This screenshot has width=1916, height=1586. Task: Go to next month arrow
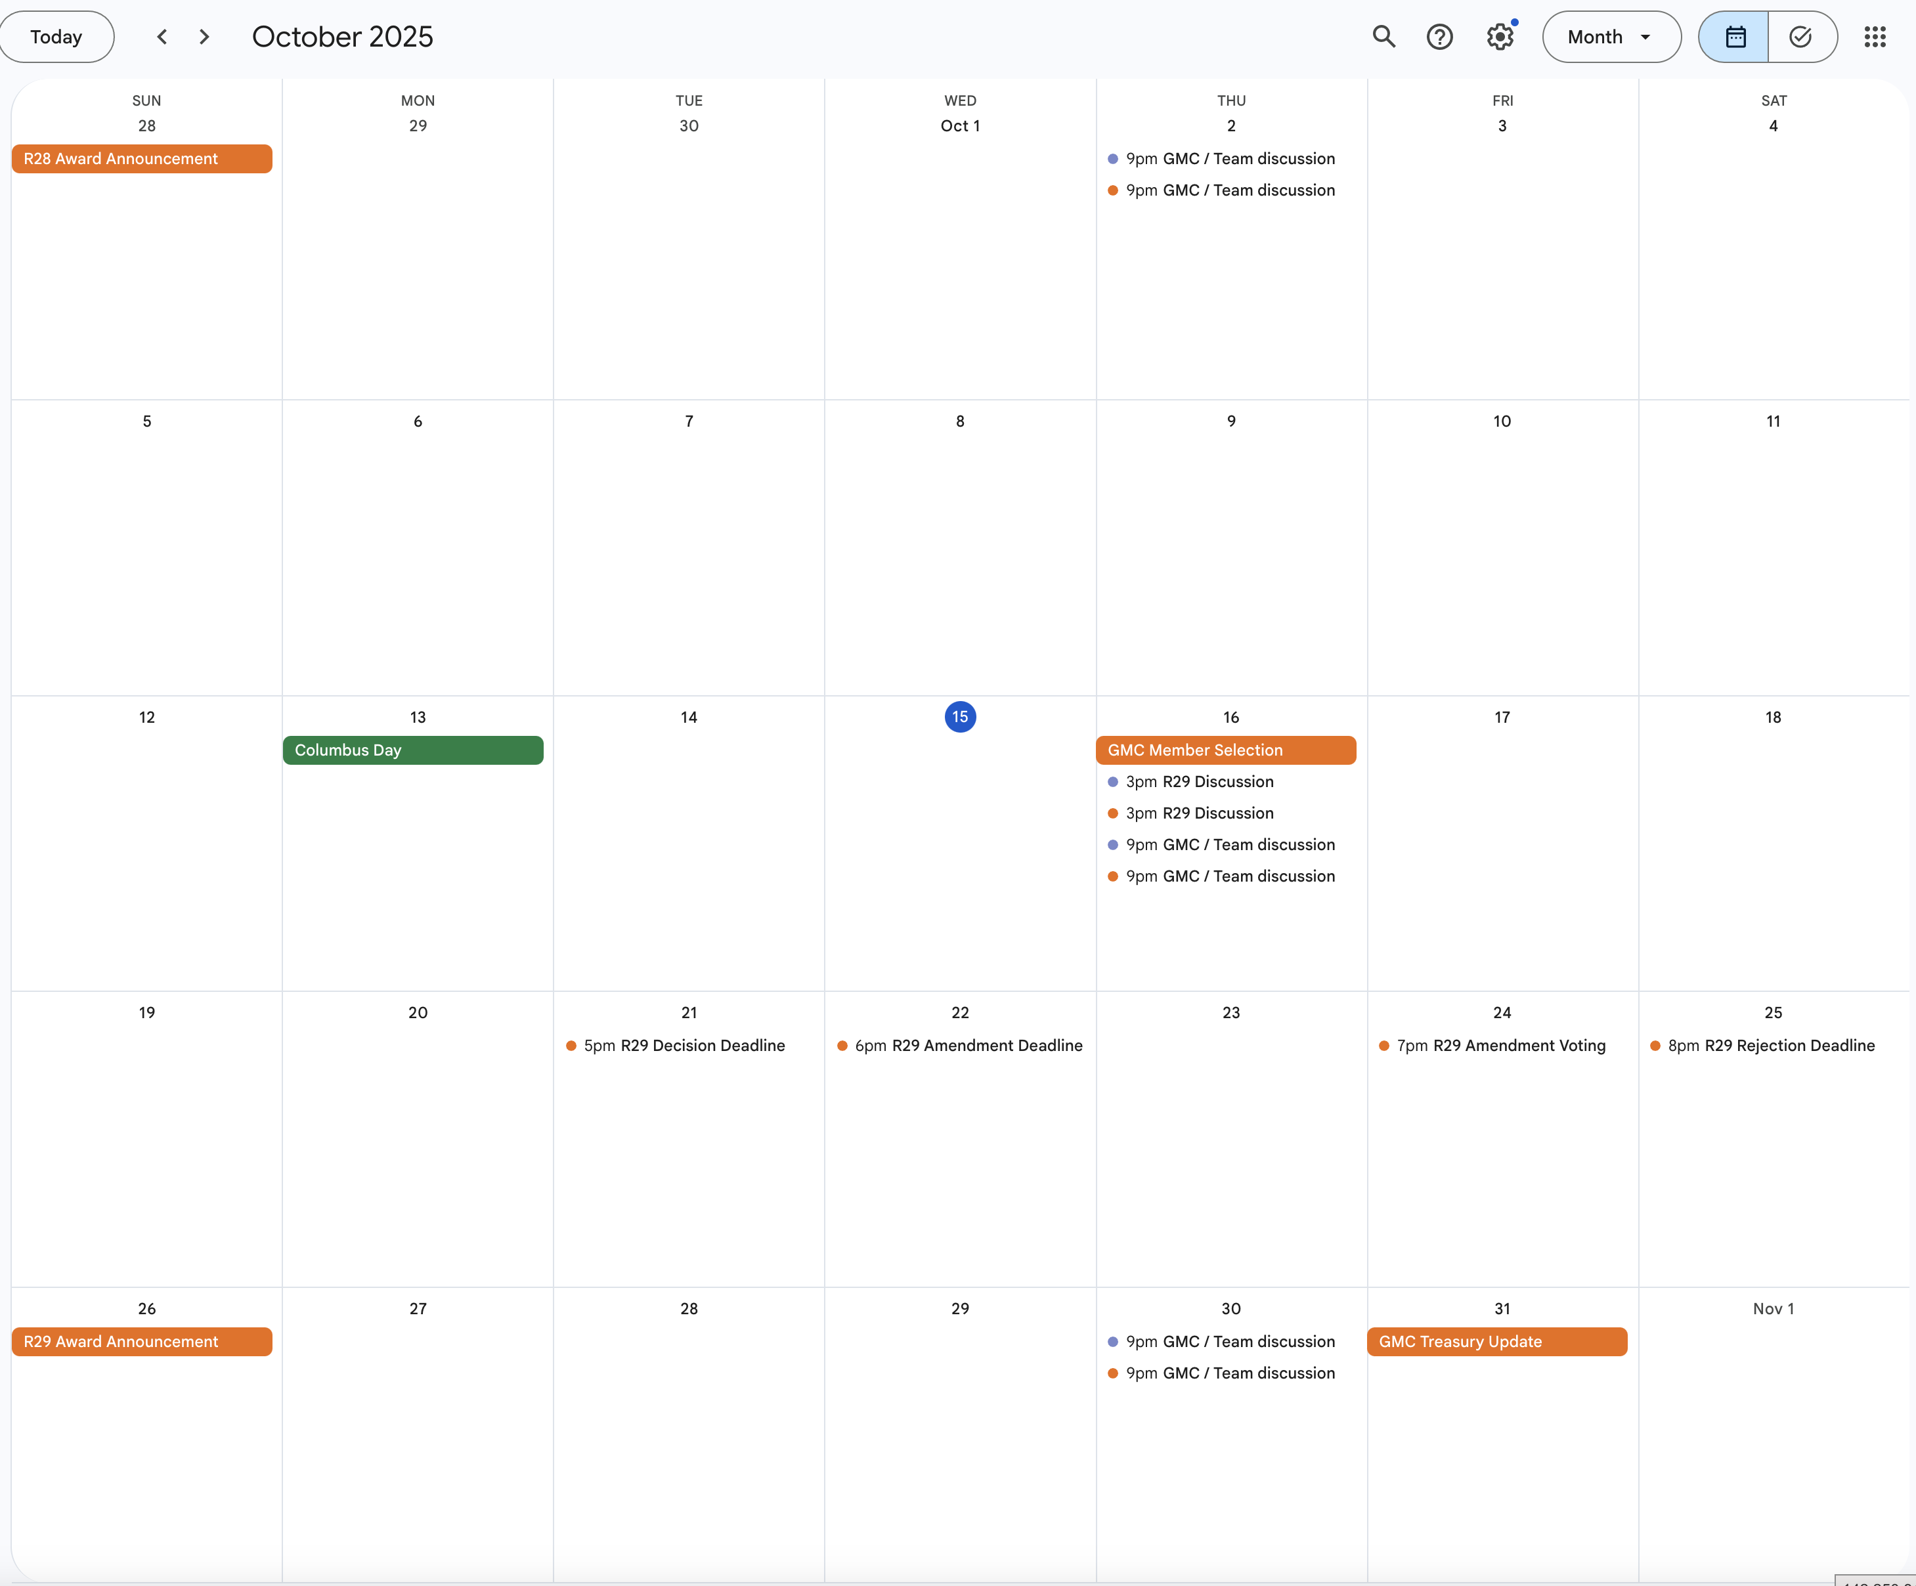[204, 37]
